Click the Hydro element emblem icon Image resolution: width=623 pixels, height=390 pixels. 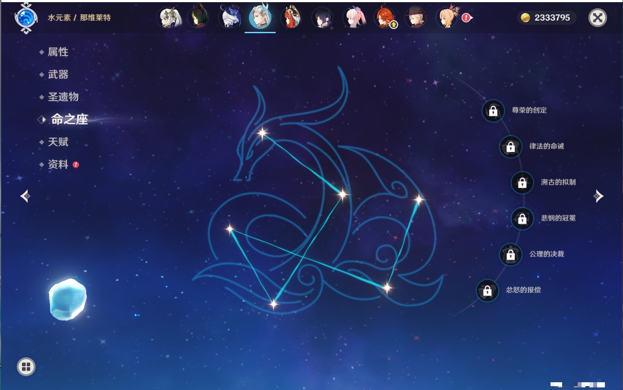(26, 18)
